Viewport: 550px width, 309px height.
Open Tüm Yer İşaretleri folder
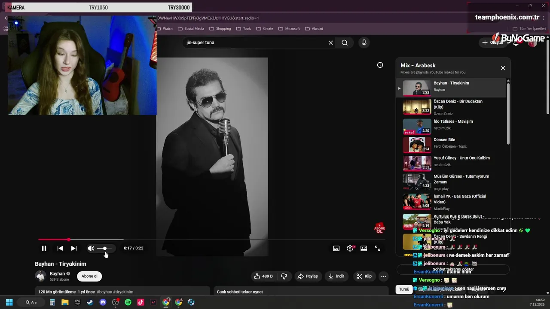pos(528,28)
